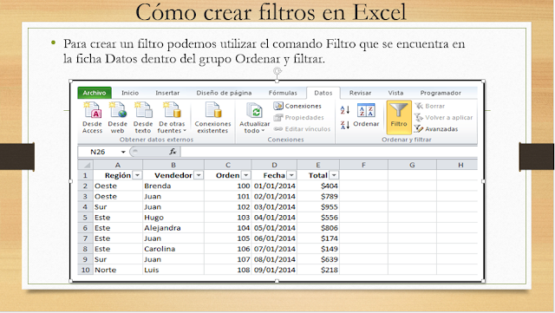Switch to the Vista tab
The width and height of the screenshot is (555, 313).
point(395,93)
